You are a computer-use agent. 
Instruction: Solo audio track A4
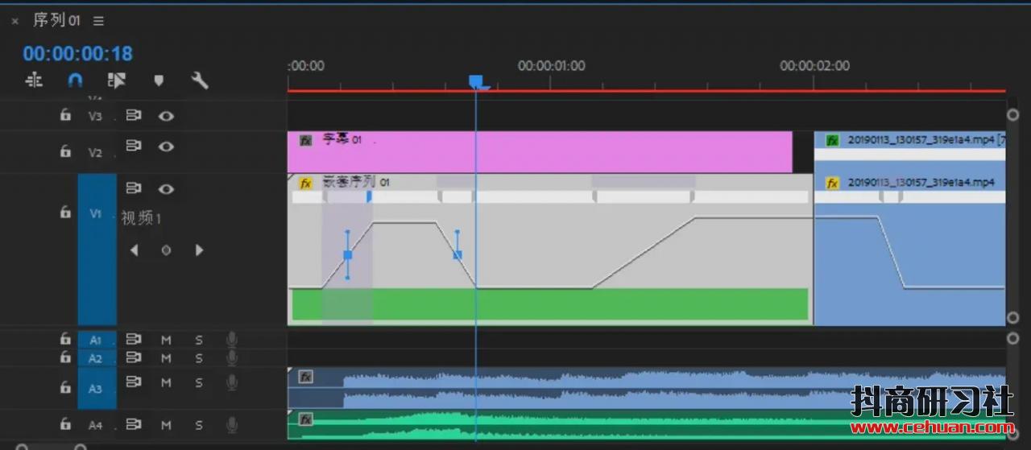tap(199, 424)
